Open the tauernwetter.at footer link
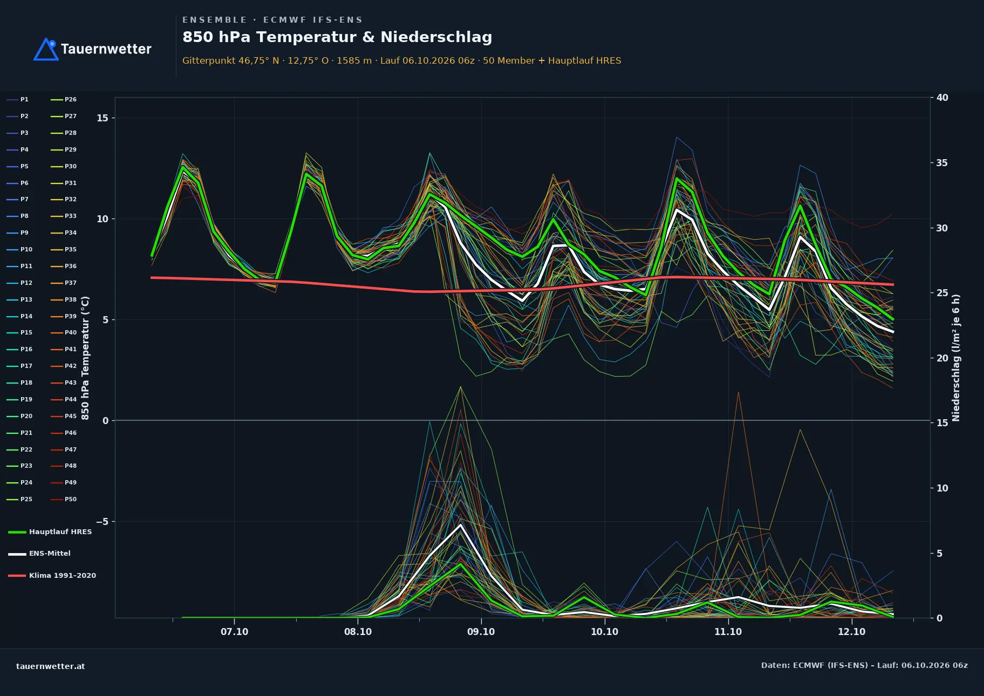Image resolution: width=984 pixels, height=696 pixels. click(x=51, y=666)
